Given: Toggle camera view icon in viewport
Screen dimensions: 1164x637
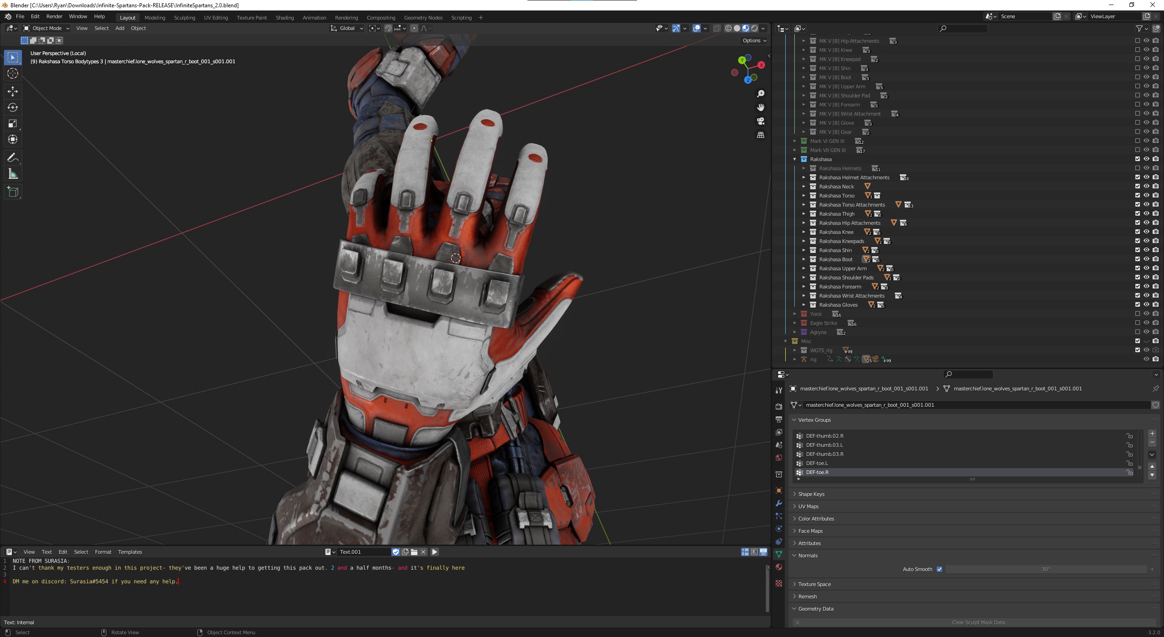Looking at the screenshot, I should point(761,121).
